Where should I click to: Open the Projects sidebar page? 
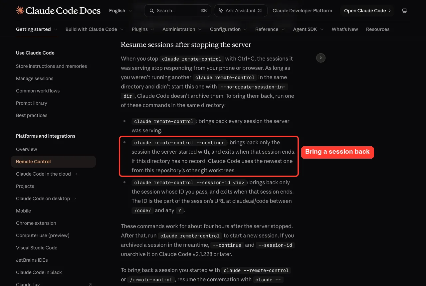pyautogui.click(x=25, y=186)
